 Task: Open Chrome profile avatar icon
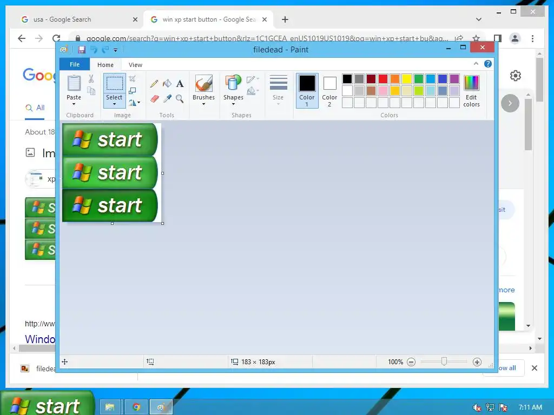point(515,38)
